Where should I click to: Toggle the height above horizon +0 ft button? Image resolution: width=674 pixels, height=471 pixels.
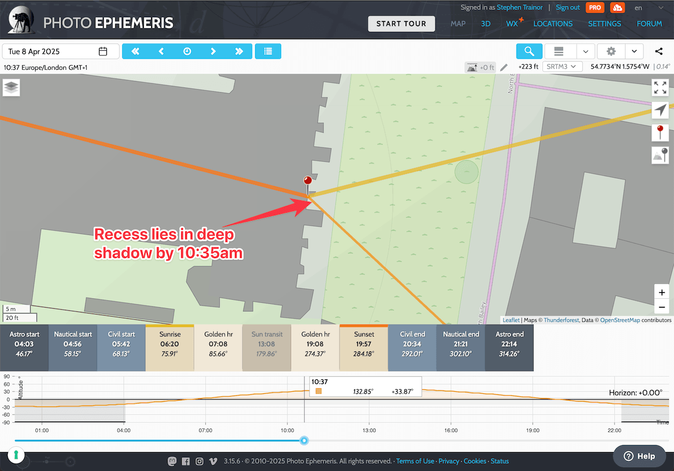pyautogui.click(x=480, y=67)
